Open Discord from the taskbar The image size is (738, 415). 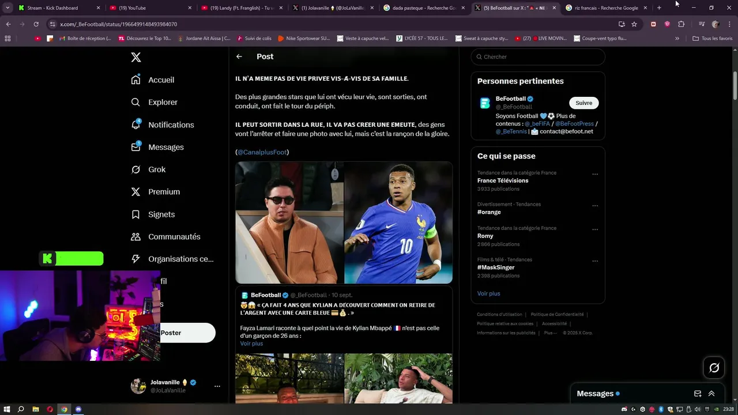pyautogui.click(x=78, y=409)
